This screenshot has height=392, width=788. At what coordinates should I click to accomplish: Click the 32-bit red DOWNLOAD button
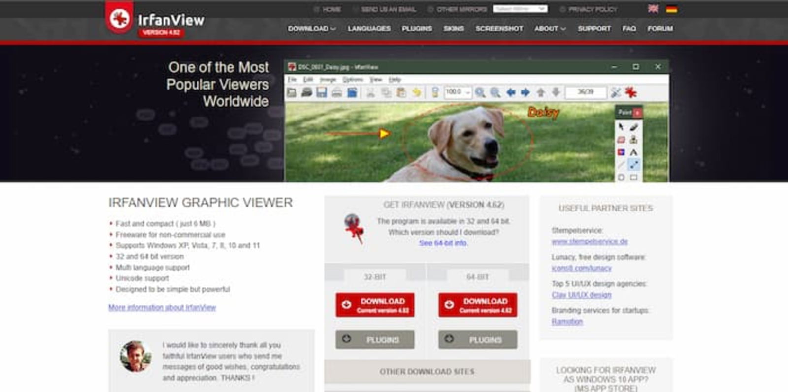[x=375, y=305]
